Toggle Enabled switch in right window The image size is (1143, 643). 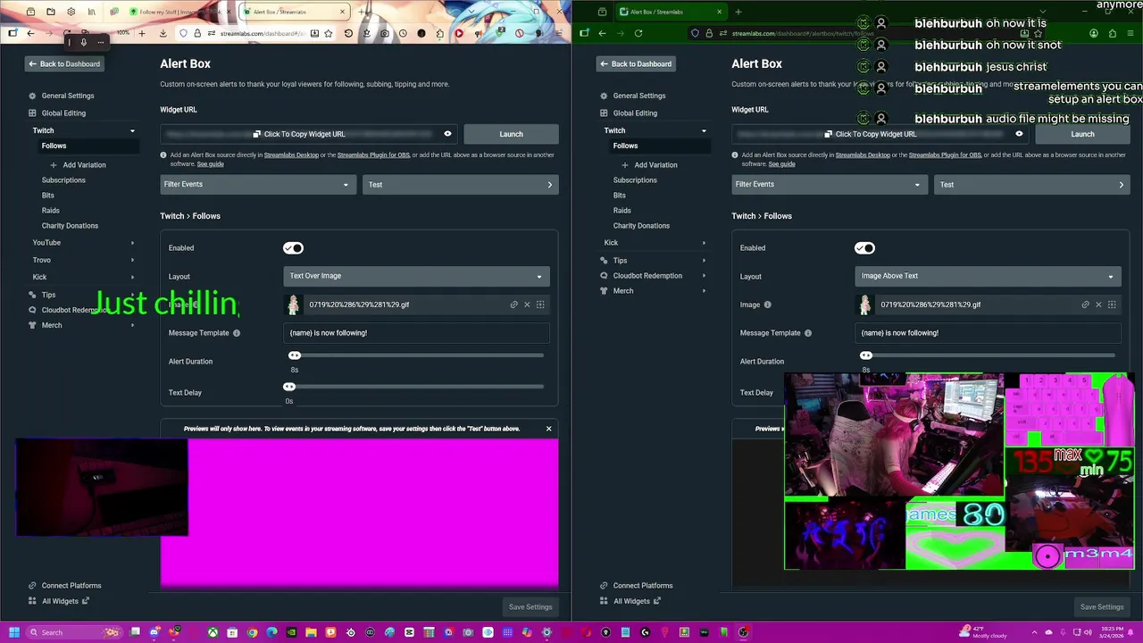[864, 248]
